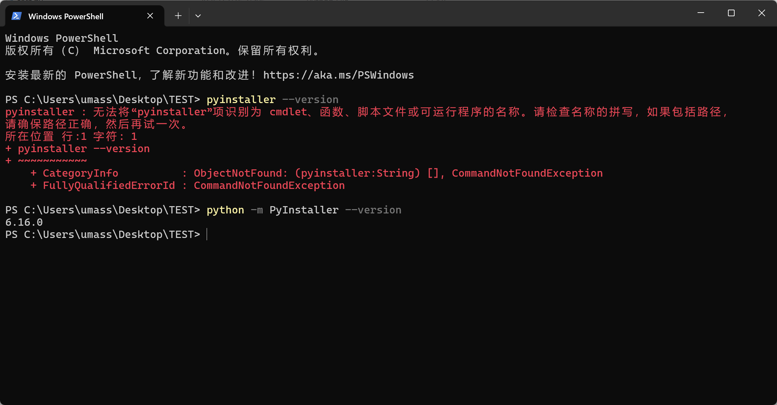Click the 6.16.0 version output
This screenshot has width=777, height=405.
coord(24,222)
